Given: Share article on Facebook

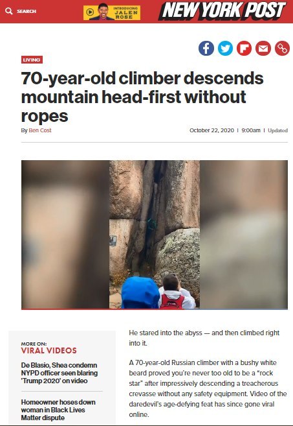Looking at the screenshot, I should coord(206,49).
